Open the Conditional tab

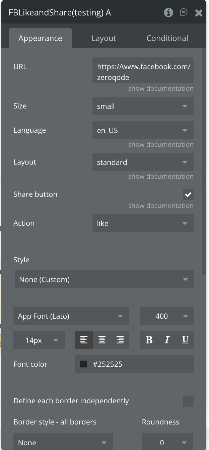[x=167, y=38]
